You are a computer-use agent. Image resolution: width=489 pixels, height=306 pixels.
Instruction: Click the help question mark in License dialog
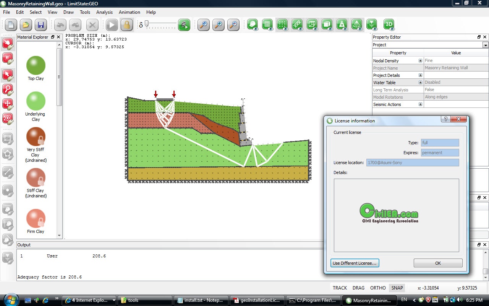[445, 119]
